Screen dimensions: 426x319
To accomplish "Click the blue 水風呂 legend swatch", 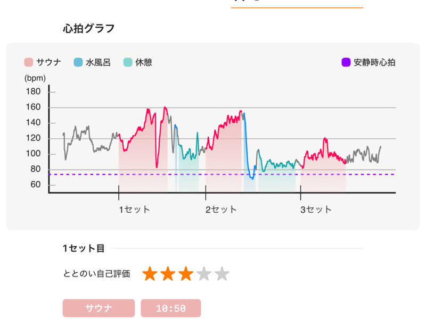I will coord(78,62).
